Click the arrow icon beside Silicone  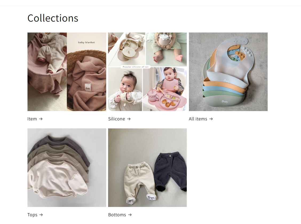[129, 119]
